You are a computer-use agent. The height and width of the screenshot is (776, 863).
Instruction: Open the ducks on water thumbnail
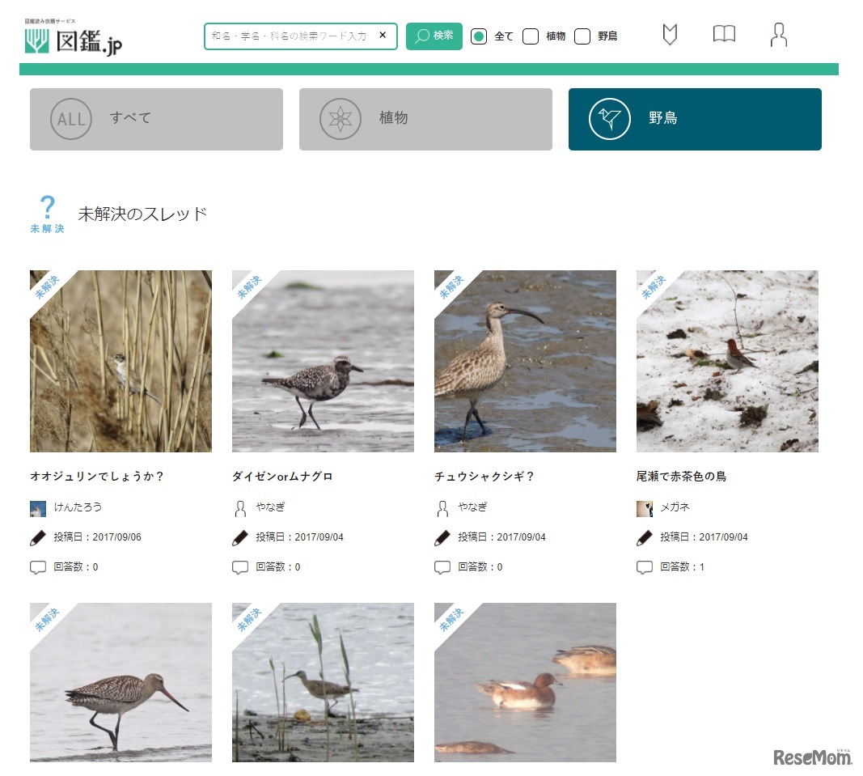click(525, 681)
